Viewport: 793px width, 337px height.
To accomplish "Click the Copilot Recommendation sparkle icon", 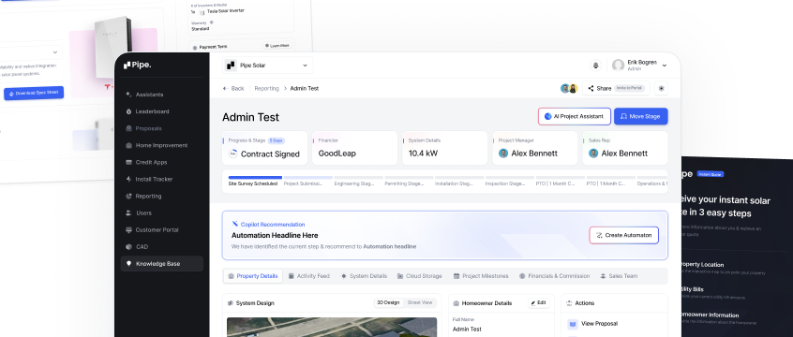I will coord(235,224).
